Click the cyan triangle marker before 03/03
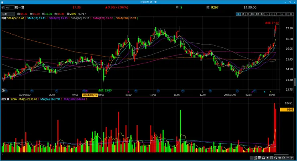 pyautogui.click(x=264, y=92)
